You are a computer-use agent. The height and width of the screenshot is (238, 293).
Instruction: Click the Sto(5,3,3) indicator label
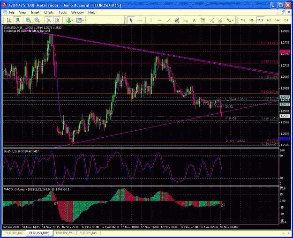tap(21, 151)
